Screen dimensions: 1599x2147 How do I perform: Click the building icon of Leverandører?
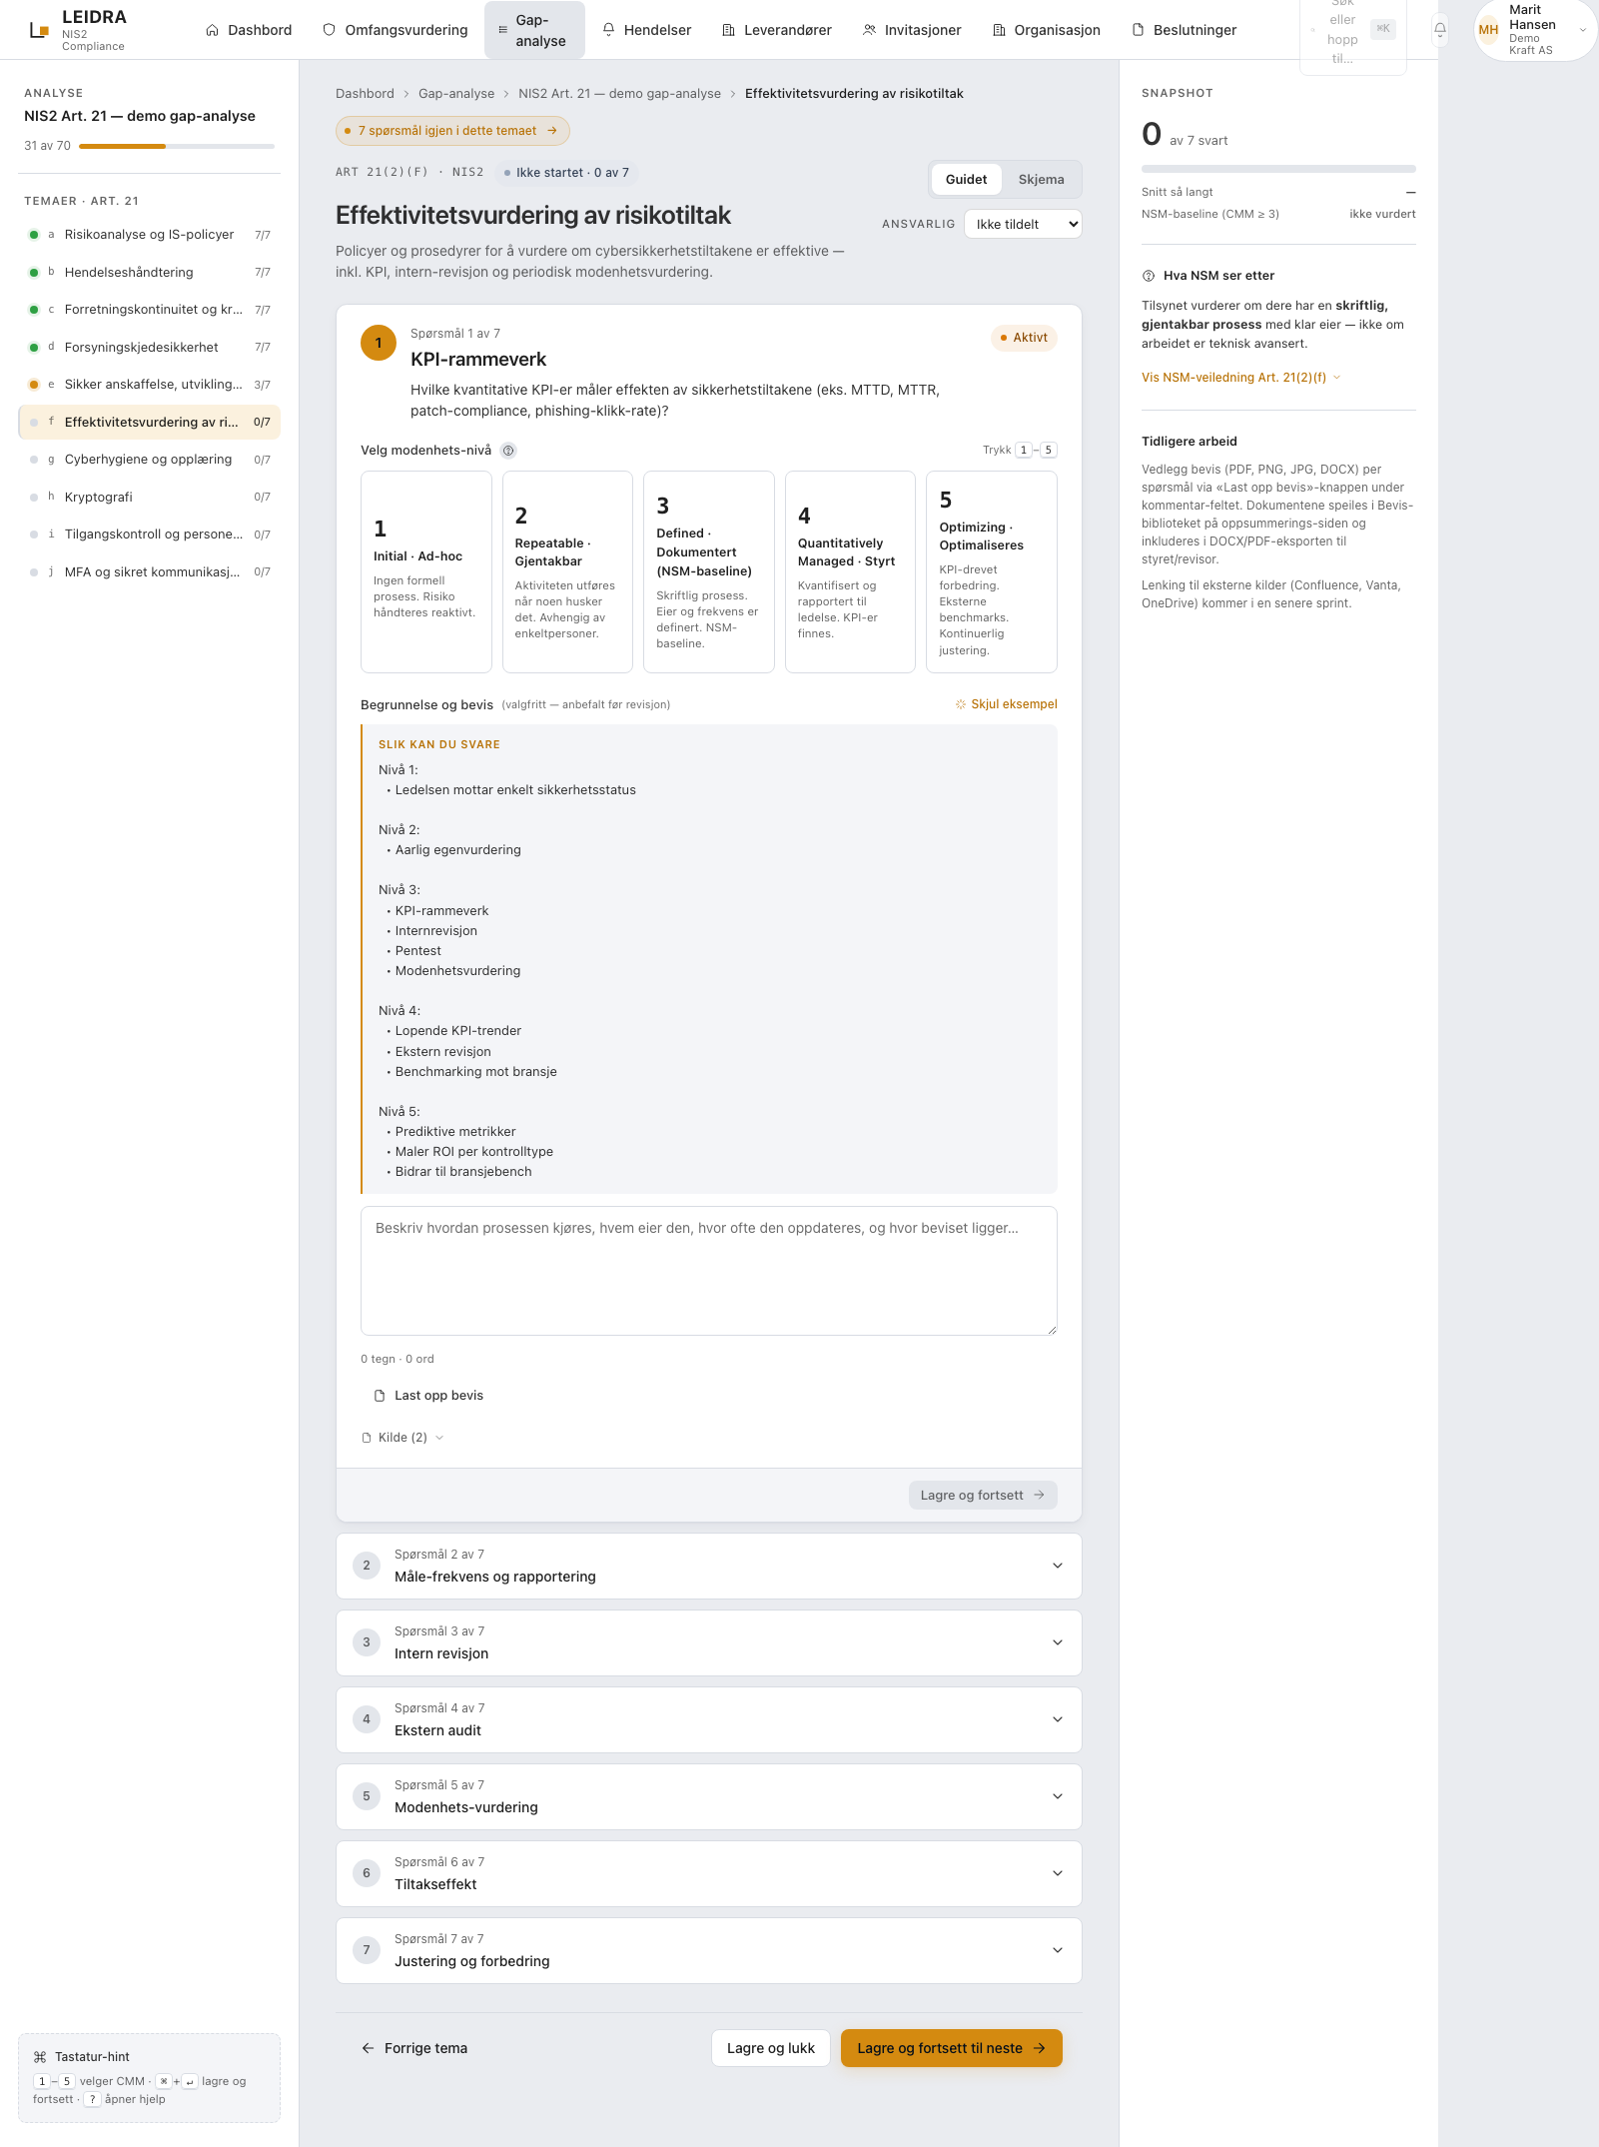point(728,30)
